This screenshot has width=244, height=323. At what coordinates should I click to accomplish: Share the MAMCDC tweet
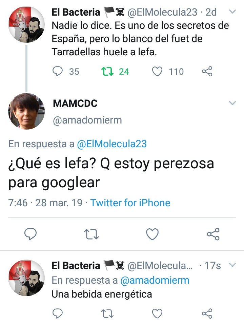point(213,234)
